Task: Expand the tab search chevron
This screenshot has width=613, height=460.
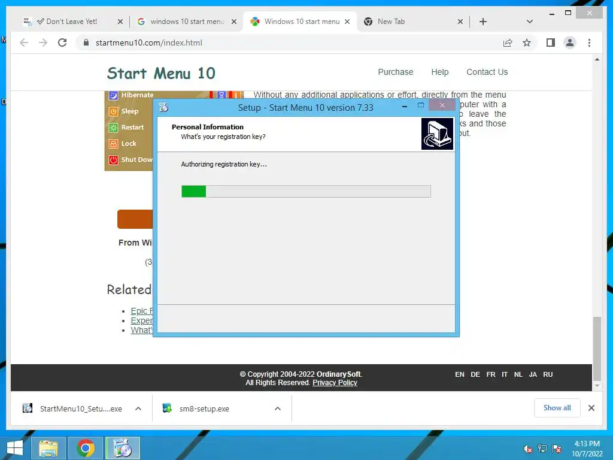Action: 529,22
